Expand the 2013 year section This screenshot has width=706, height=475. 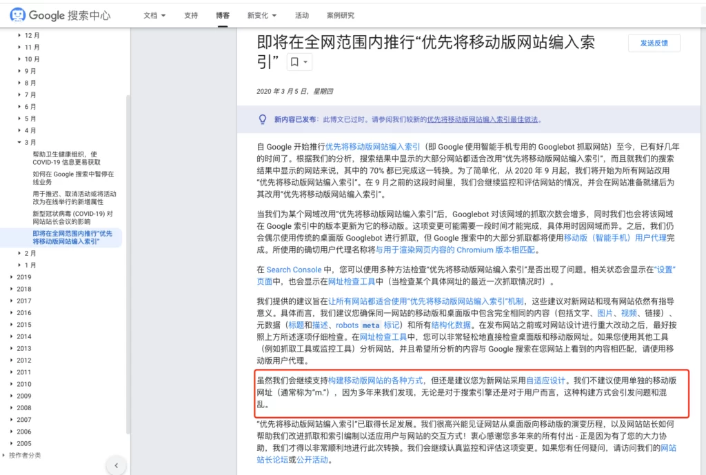click(21, 348)
